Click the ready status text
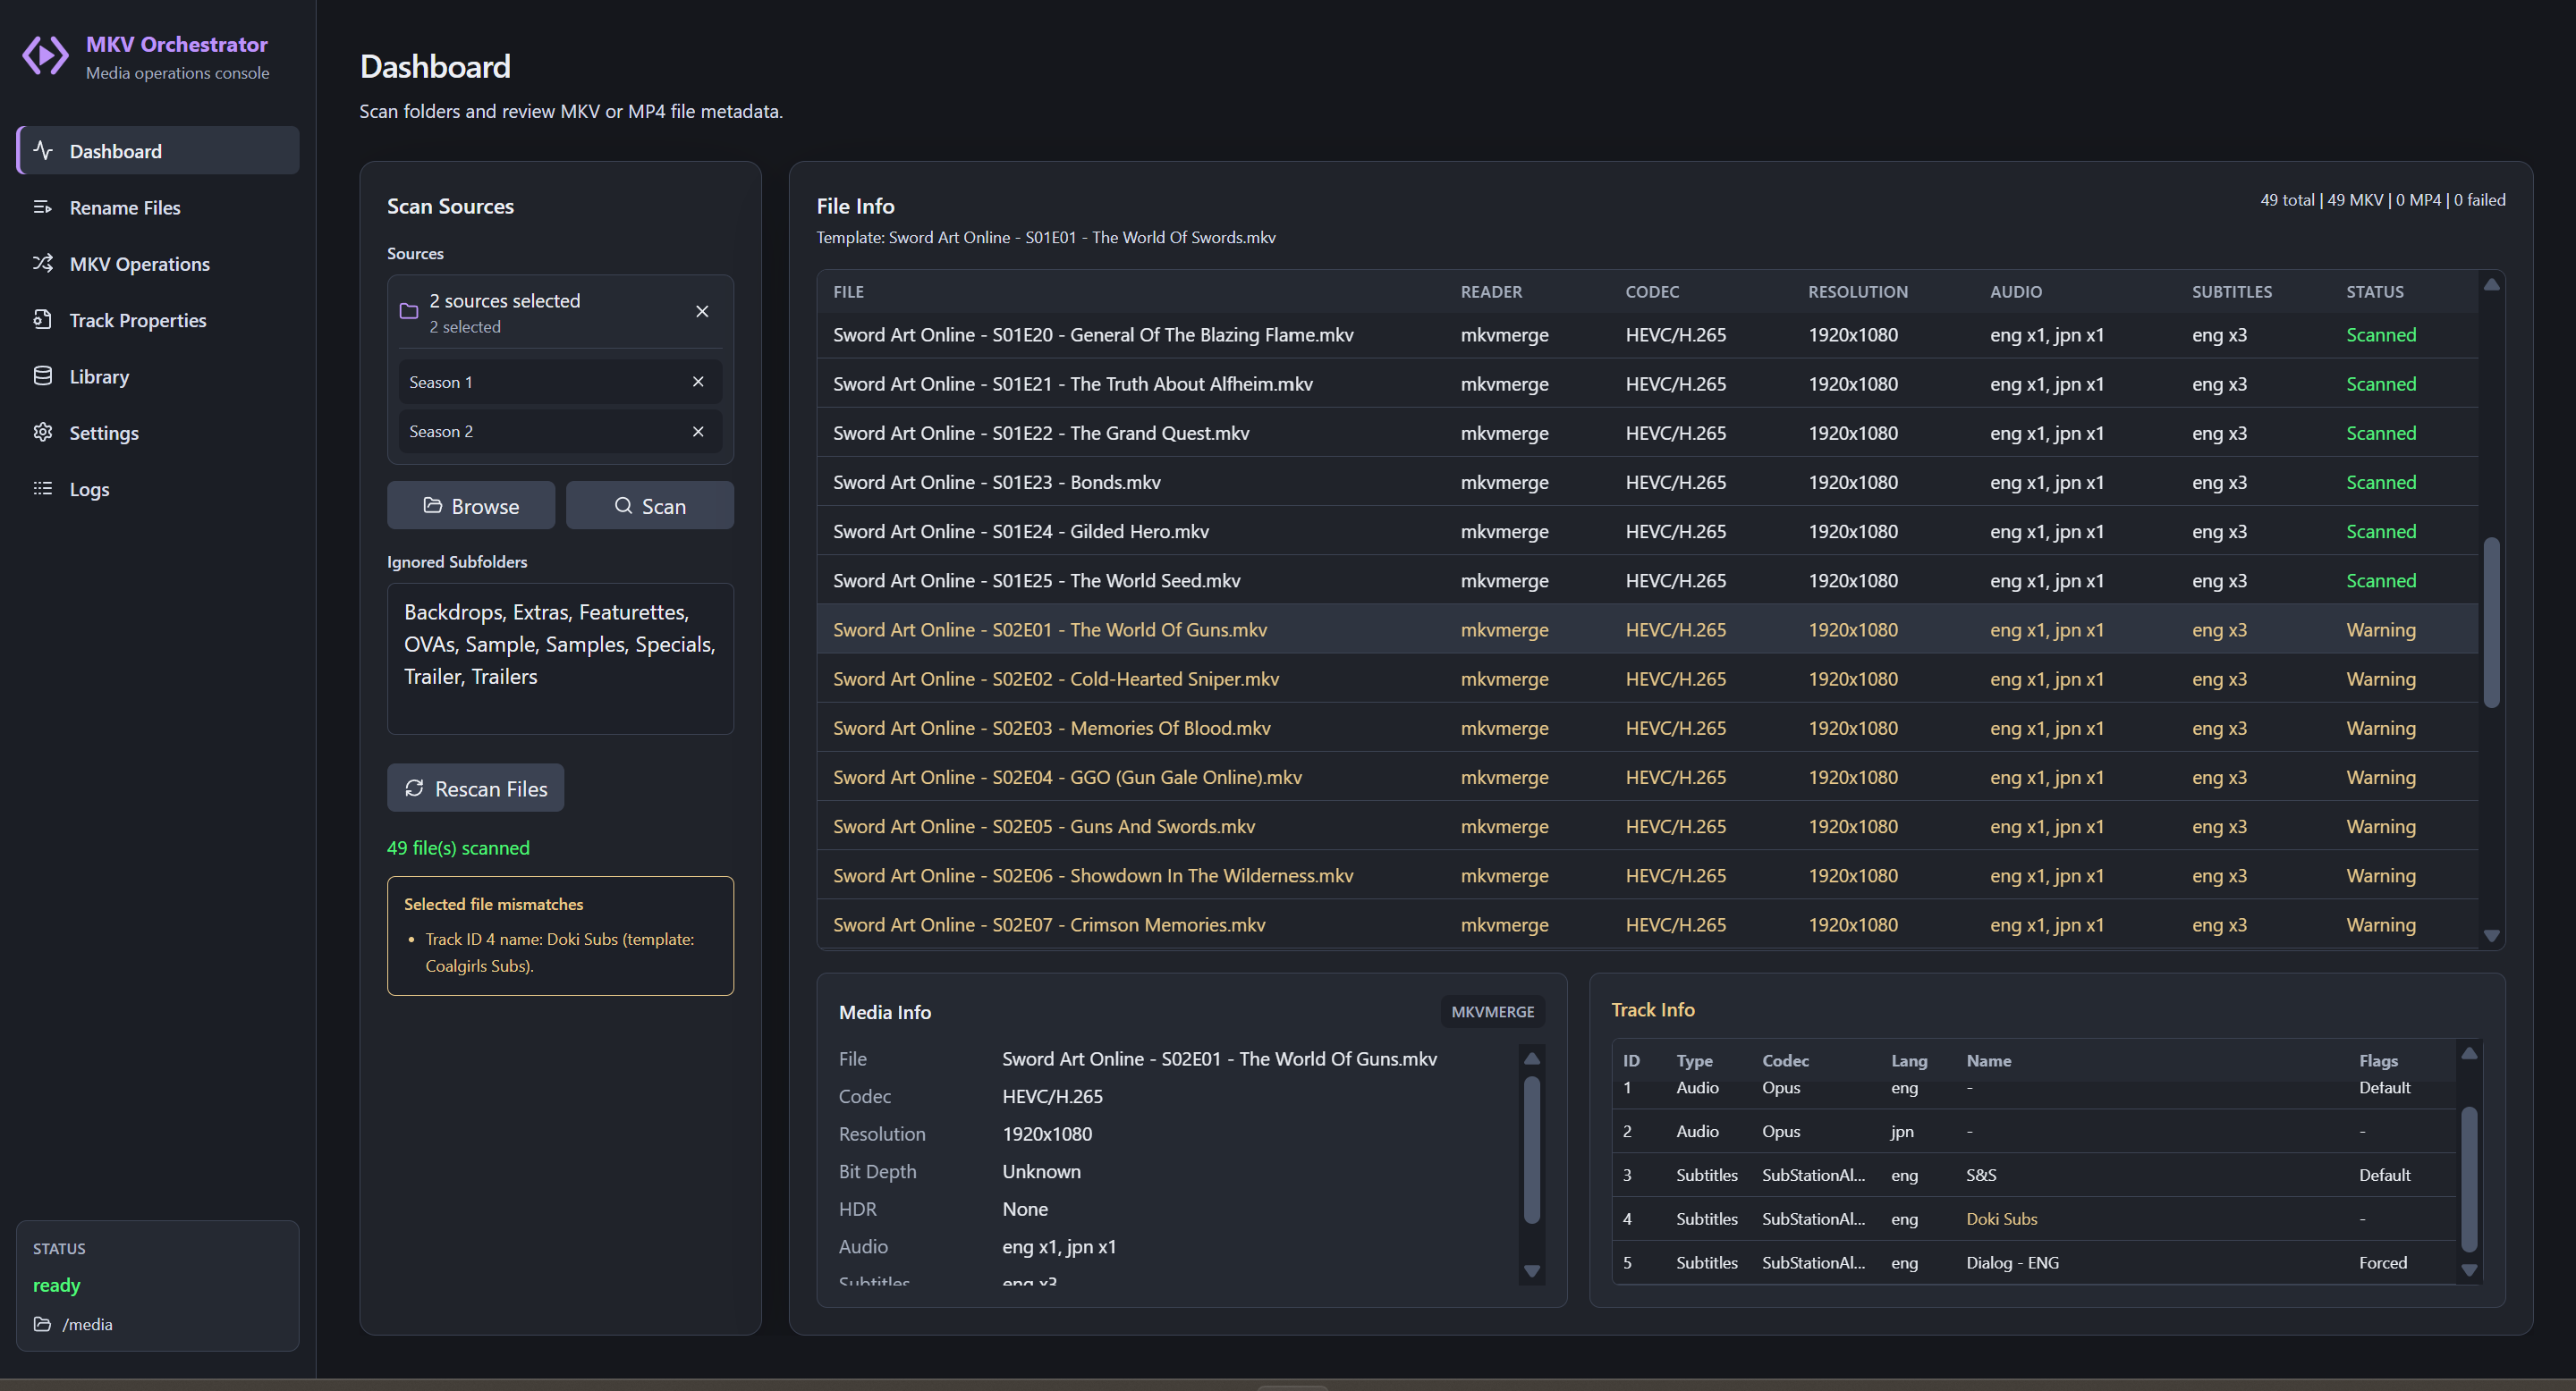 click(x=56, y=1286)
